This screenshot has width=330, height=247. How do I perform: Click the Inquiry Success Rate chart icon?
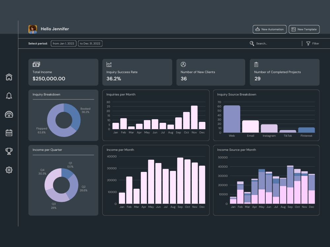point(109,65)
